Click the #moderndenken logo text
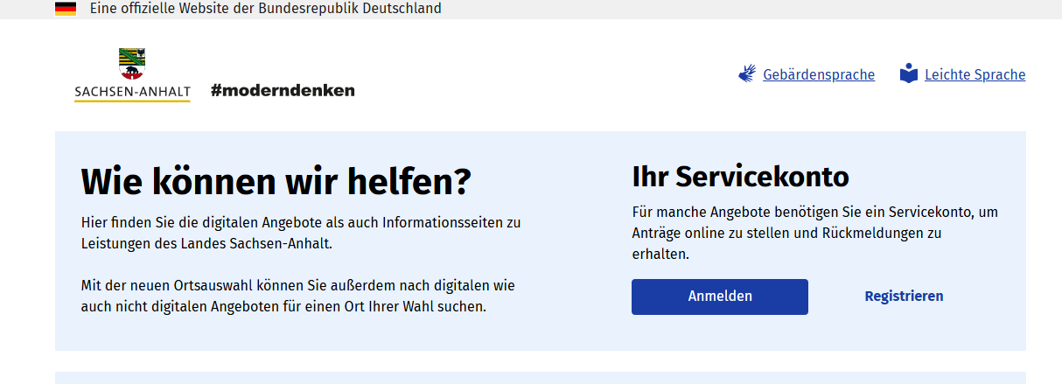Screen dimensions: 1062x384 click(x=283, y=90)
